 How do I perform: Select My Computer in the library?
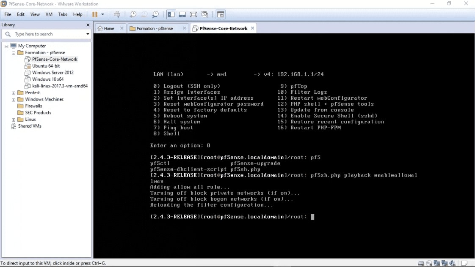coord(32,46)
